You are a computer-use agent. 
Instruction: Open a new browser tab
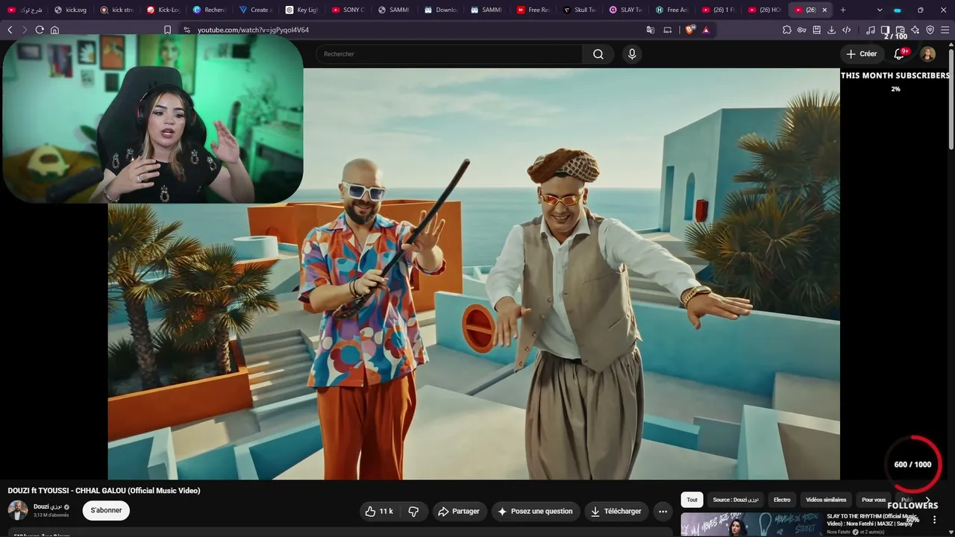(843, 10)
